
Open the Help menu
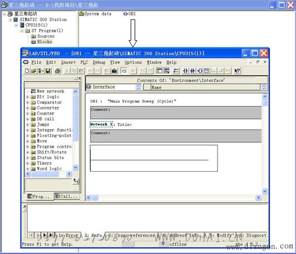point(171,62)
